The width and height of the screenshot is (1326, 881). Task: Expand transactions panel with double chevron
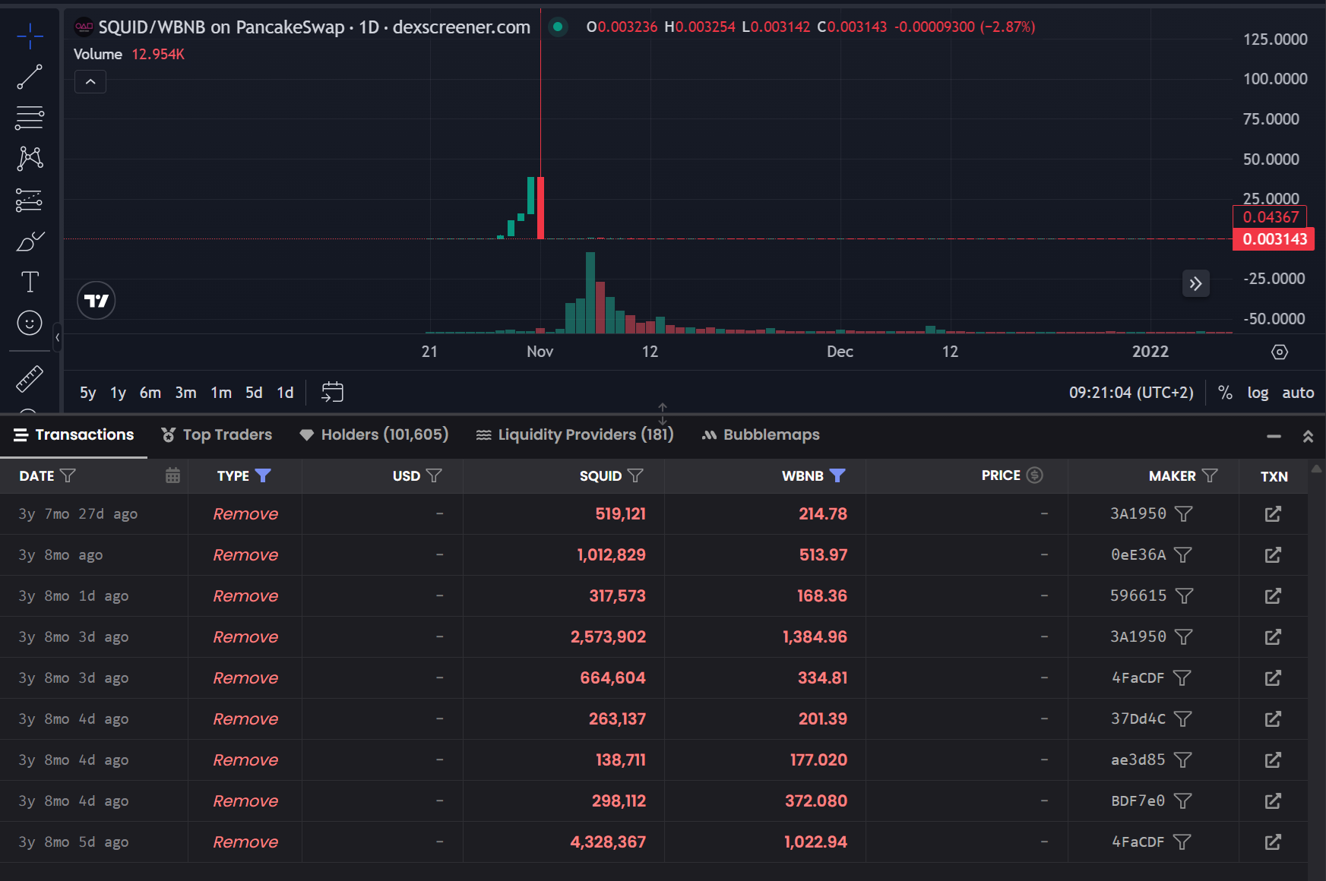(x=1308, y=436)
